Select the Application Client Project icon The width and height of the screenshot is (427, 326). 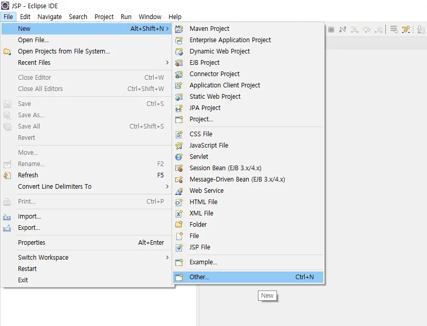(179, 85)
